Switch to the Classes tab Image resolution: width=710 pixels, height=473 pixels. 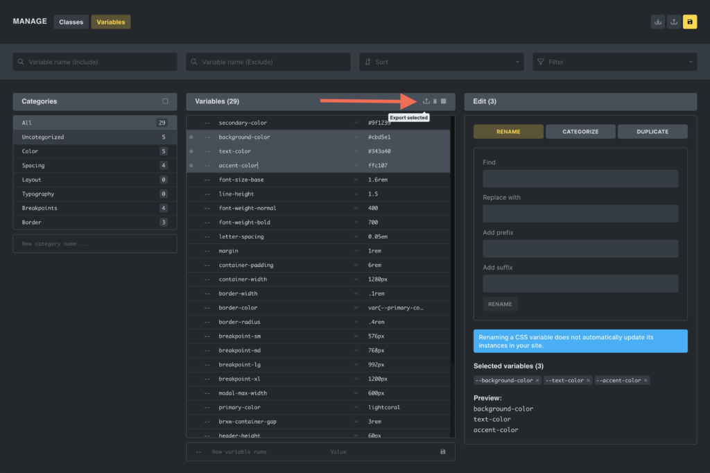point(71,22)
